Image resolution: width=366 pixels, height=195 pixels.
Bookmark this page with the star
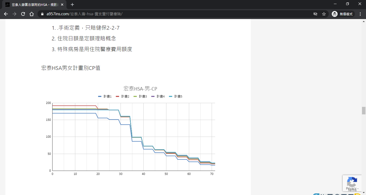(324, 14)
